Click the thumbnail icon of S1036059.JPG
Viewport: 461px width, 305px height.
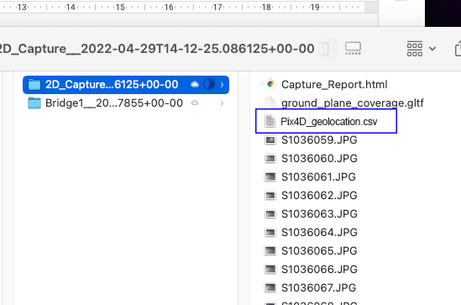click(x=270, y=140)
